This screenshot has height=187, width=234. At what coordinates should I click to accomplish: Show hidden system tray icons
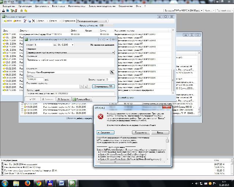[x=192, y=183]
